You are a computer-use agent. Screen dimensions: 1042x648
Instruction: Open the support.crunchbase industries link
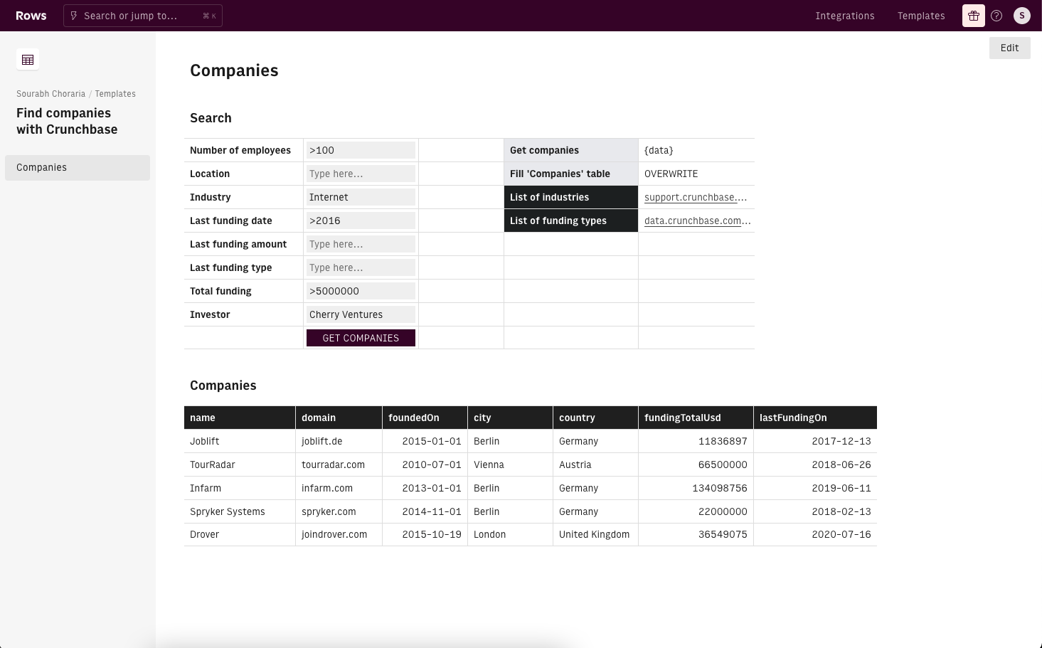696,198
